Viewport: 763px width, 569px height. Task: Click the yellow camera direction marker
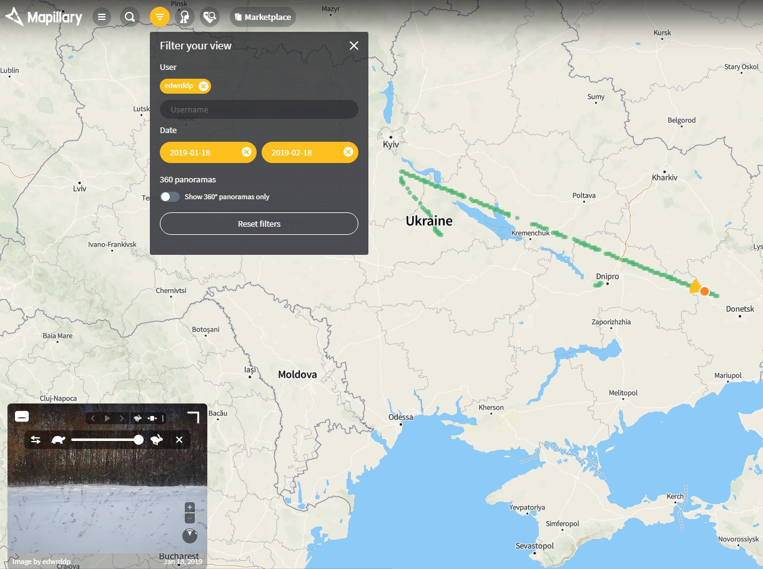tap(694, 287)
